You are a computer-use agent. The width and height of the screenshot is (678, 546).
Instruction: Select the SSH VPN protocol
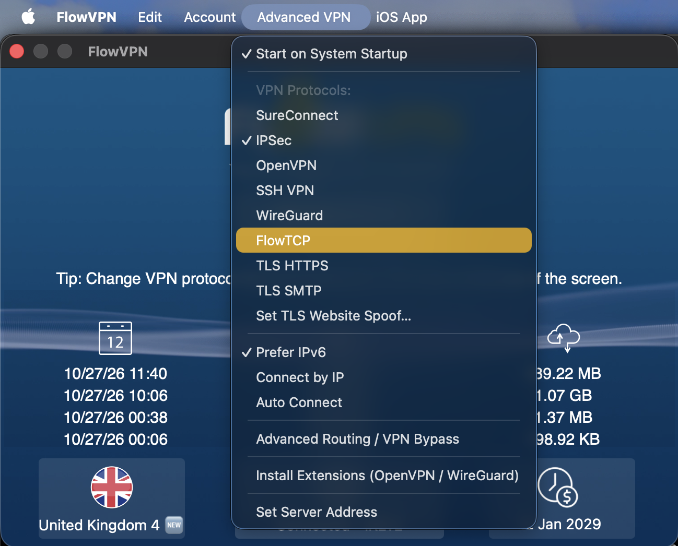(x=384, y=191)
